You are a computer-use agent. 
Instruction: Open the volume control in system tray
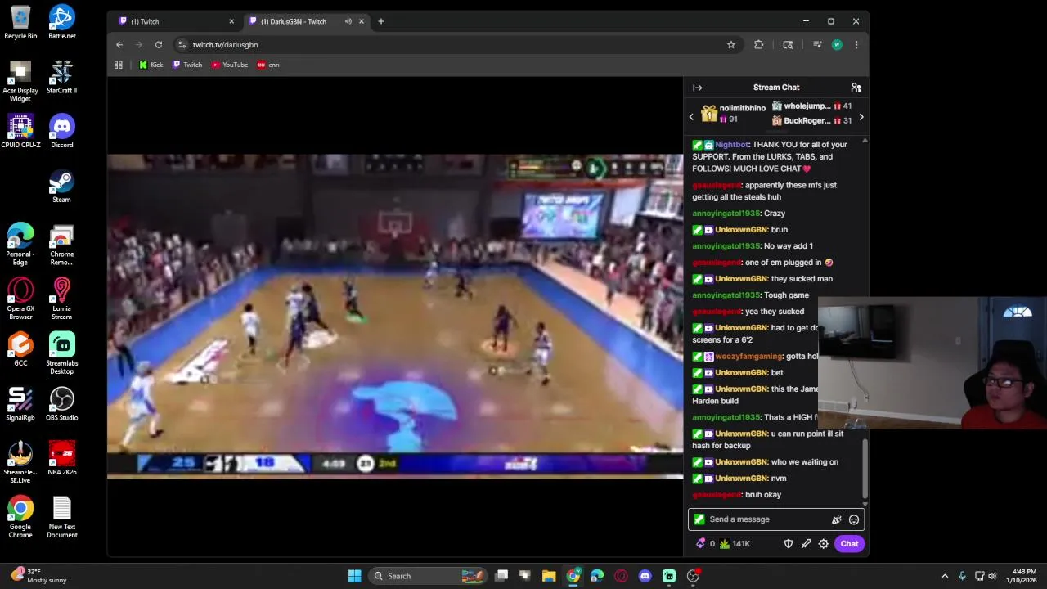[992, 576]
